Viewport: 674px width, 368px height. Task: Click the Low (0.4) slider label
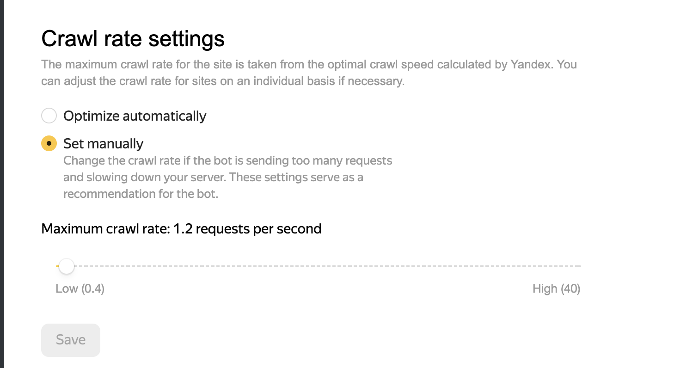coord(80,289)
